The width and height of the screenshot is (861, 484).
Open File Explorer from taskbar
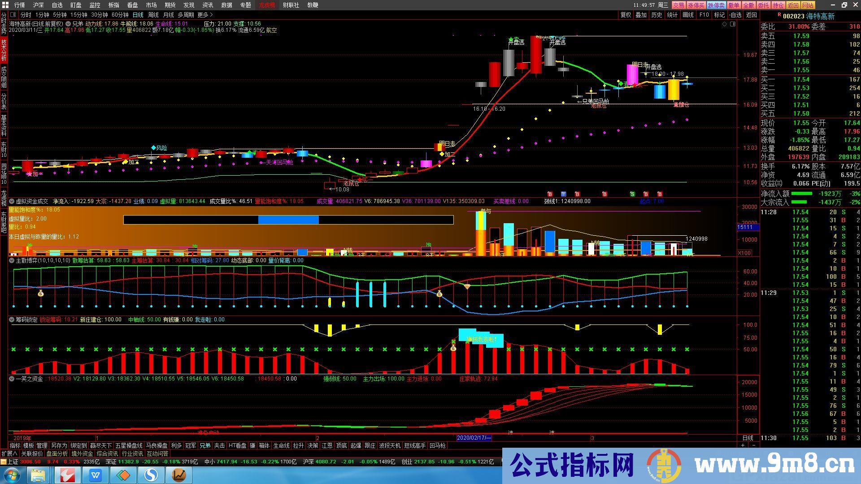pyautogui.click(x=39, y=475)
